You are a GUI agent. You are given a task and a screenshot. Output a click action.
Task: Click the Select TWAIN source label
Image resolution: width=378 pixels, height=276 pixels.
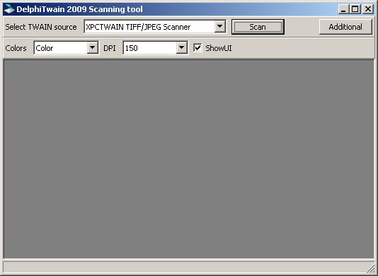point(41,27)
